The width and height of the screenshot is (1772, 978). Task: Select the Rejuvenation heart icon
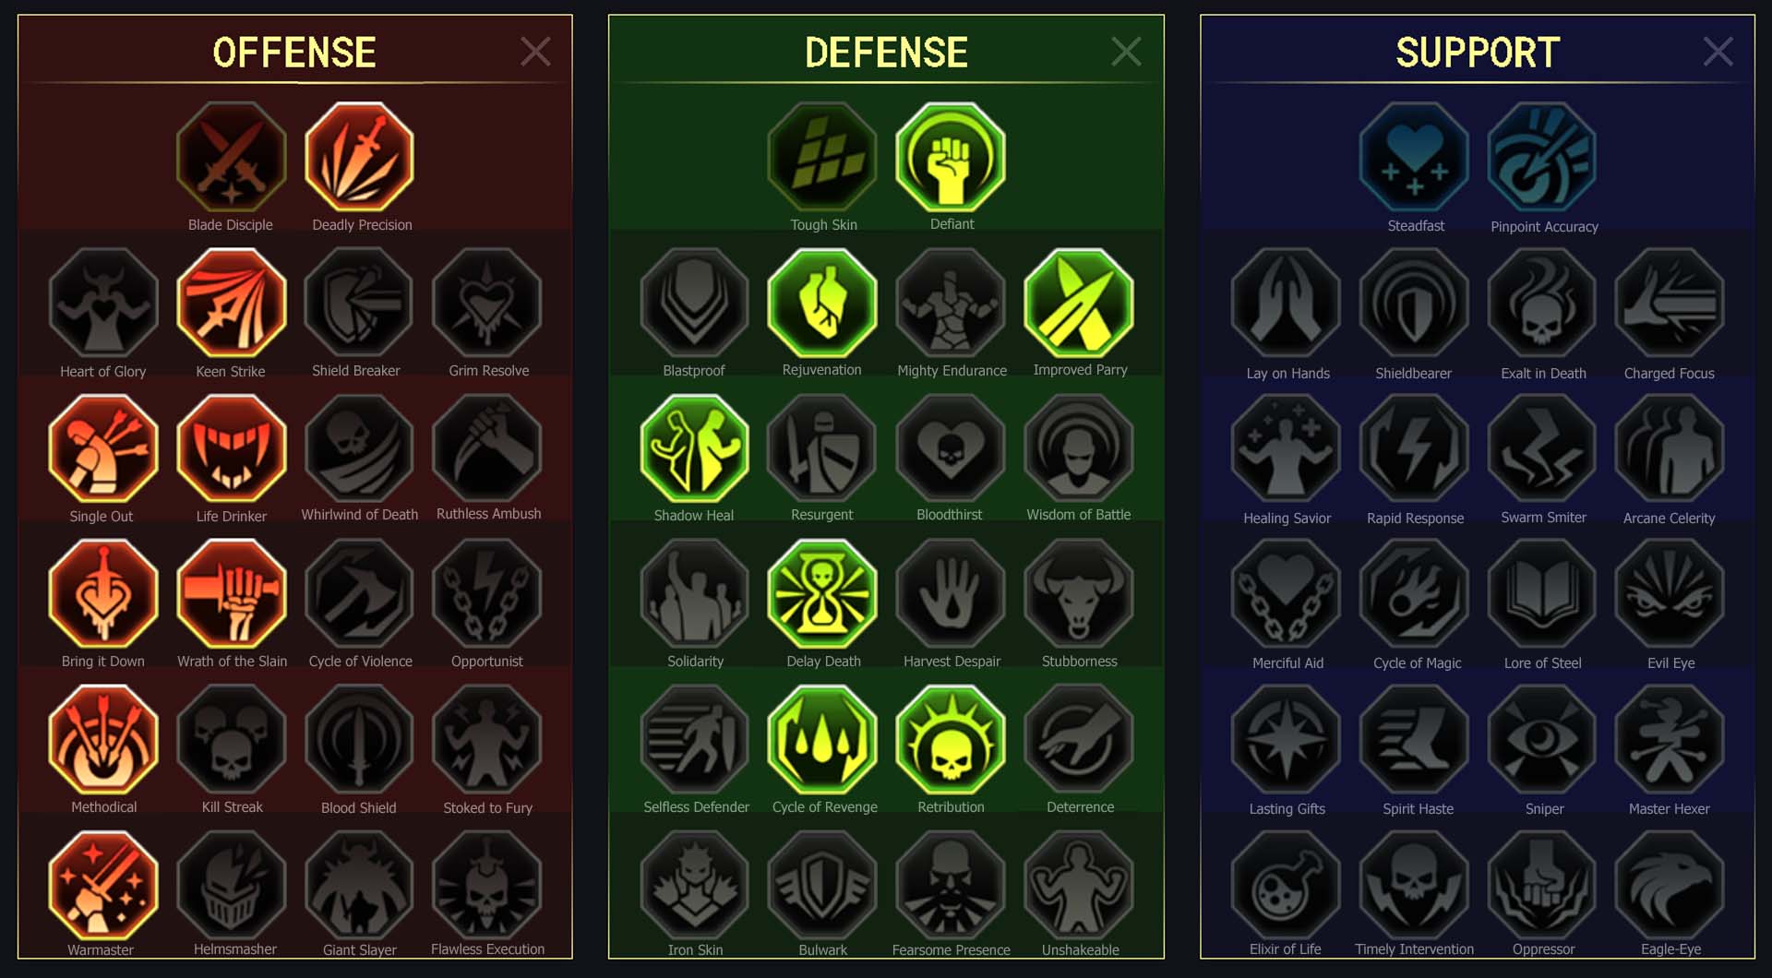(822, 303)
